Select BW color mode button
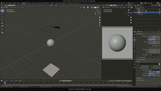This screenshot has width=161, height=91. pos(150,72)
